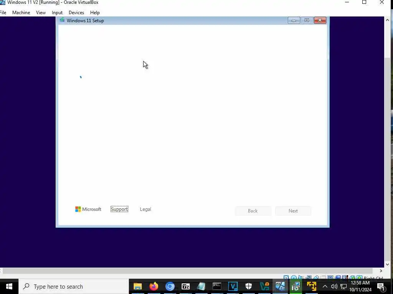This screenshot has width=393, height=294.
Task: Restore the Windows 11 Setup dialog size
Action: click(307, 20)
